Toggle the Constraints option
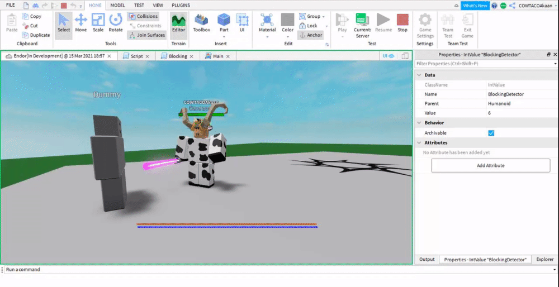Image resolution: width=559 pixels, height=287 pixels. click(145, 26)
